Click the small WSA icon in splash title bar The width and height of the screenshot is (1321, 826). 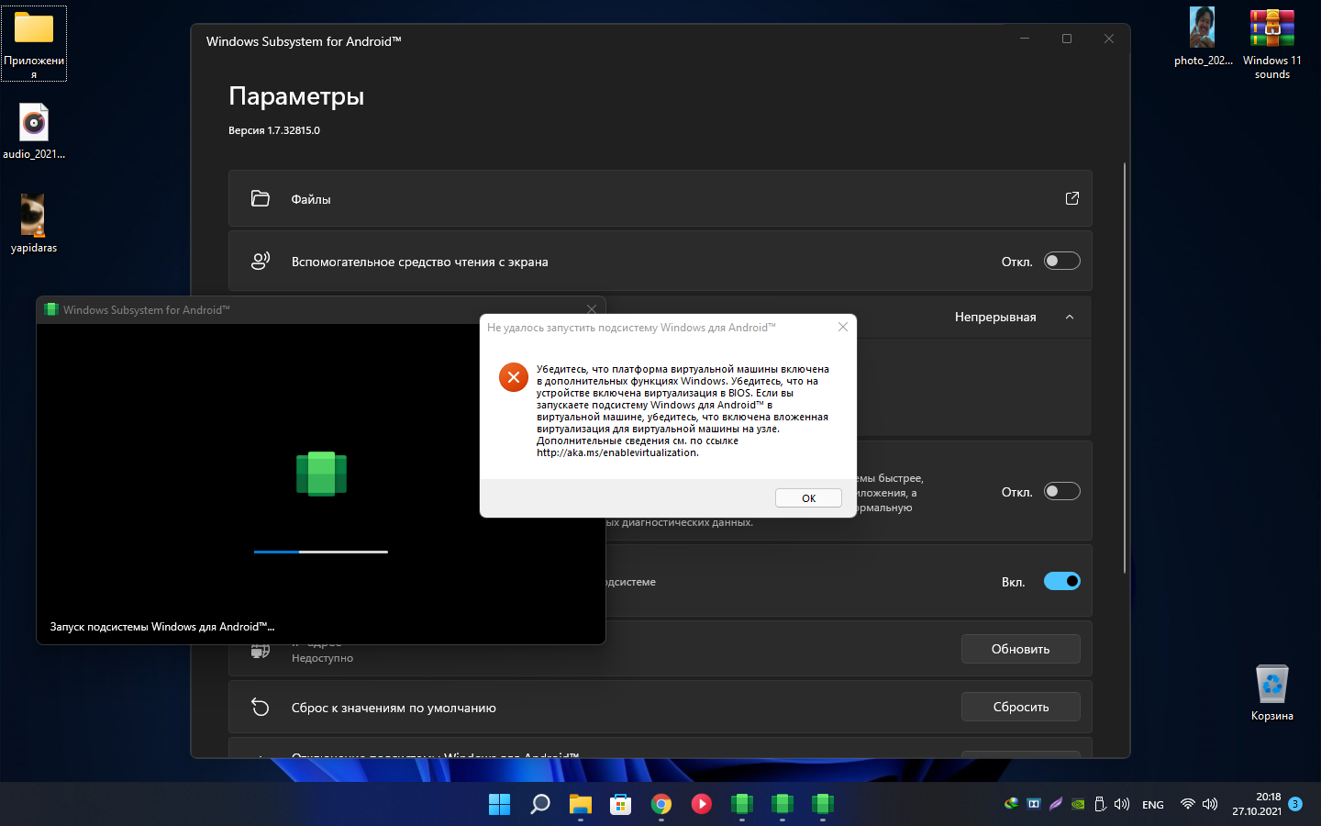pyautogui.click(x=51, y=309)
